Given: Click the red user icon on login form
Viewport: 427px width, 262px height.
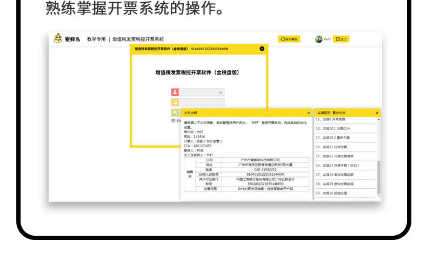Looking at the screenshot, I should [175, 92].
